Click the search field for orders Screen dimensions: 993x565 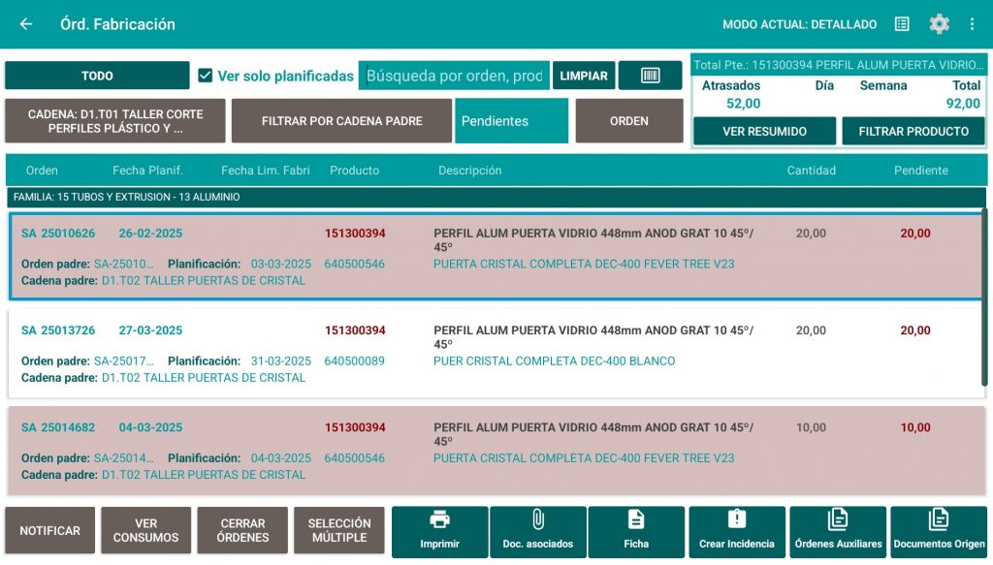[x=454, y=76]
